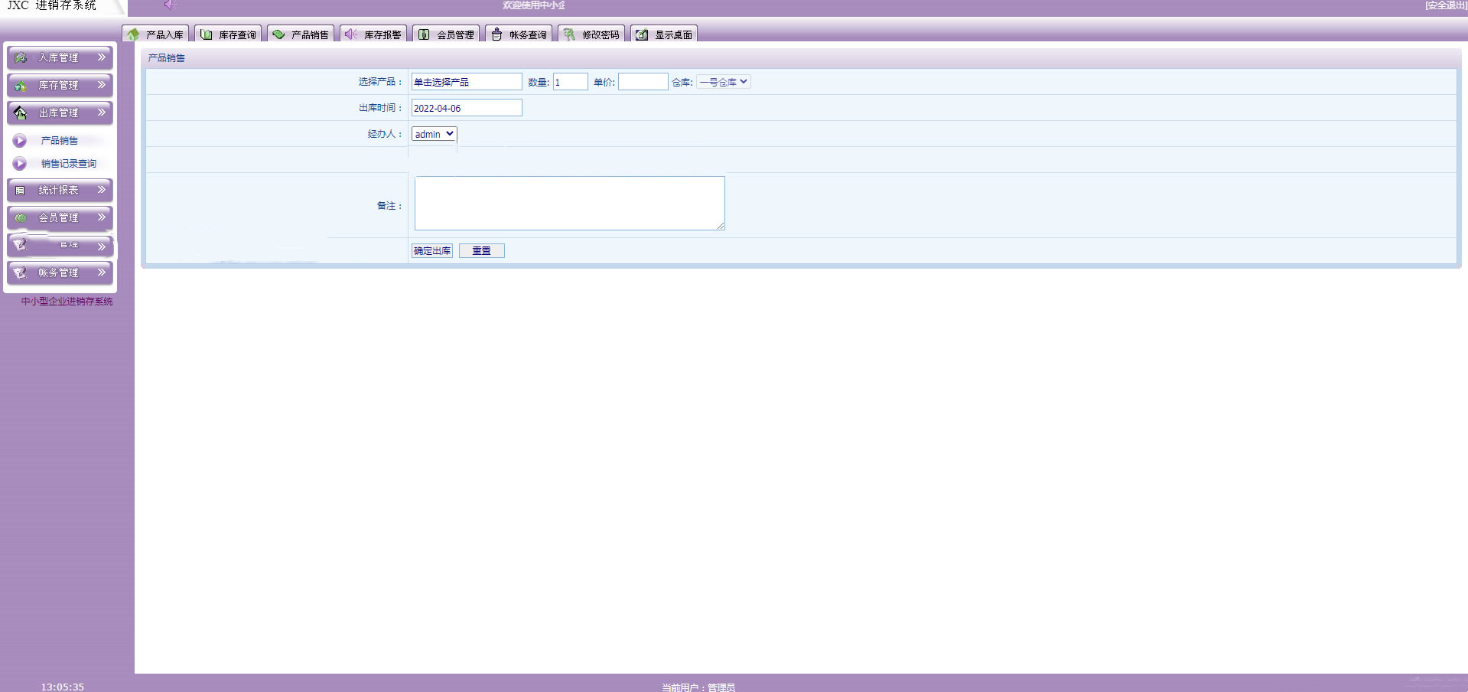1468x692 pixels.
Task: Focus the 单价 price field
Action: click(643, 82)
